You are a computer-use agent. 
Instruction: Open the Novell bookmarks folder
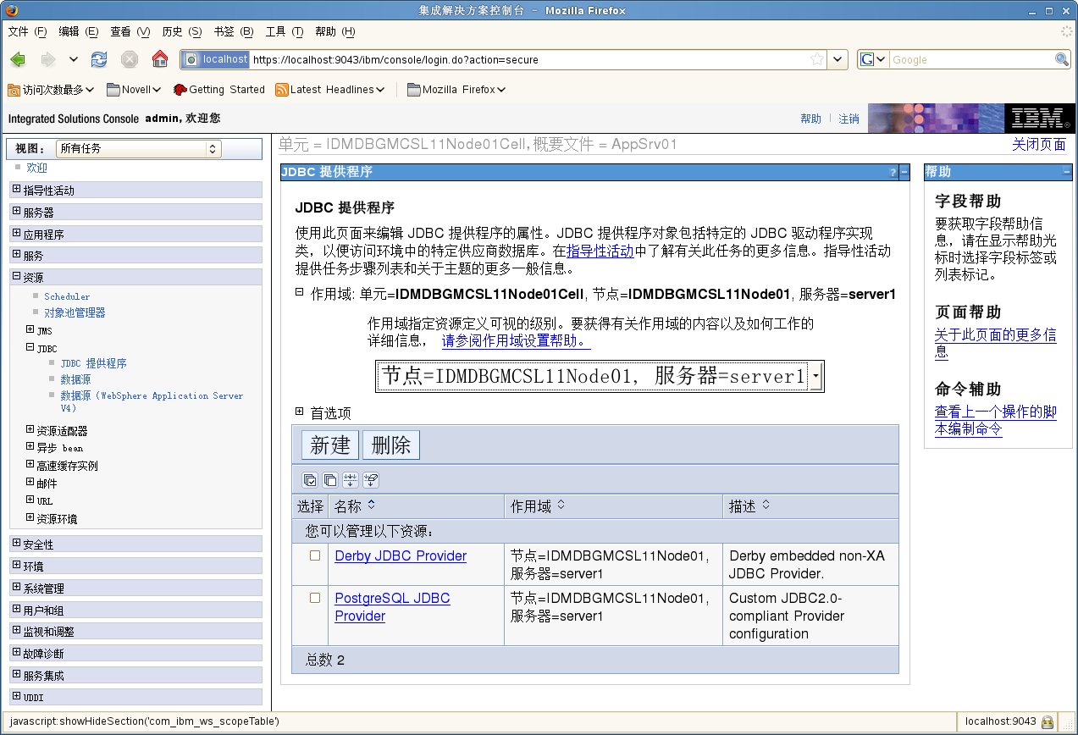(134, 89)
